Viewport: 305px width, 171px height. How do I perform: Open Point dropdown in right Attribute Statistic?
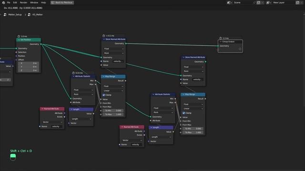(163, 113)
